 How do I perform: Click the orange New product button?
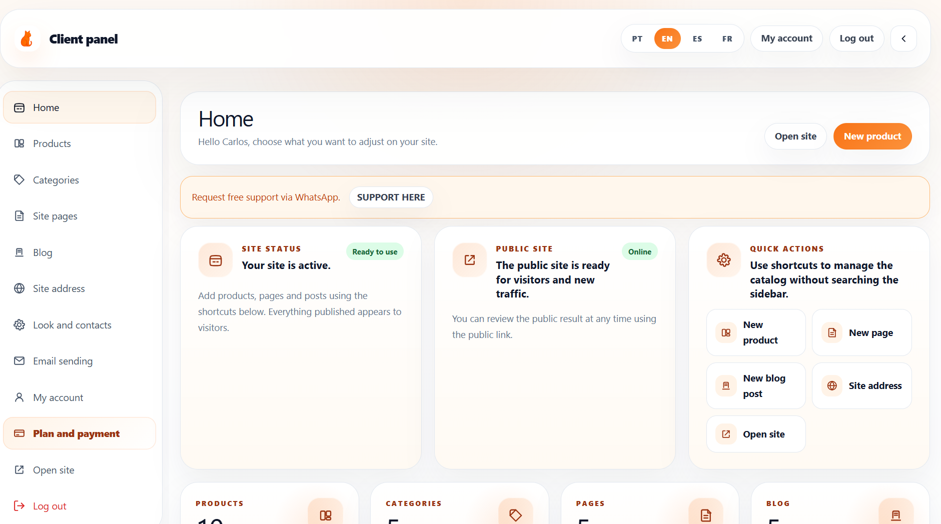[872, 136]
